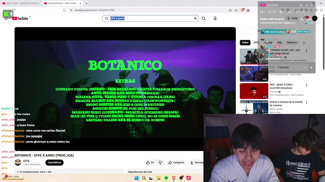The height and width of the screenshot is (182, 325).
Task: Expand Reproducción del chat section
Action: click(x=165, y=172)
